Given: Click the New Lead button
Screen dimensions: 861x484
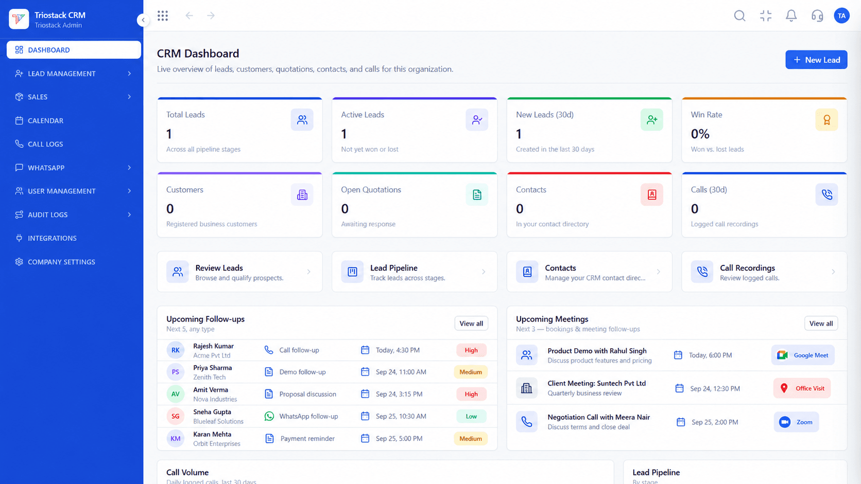Looking at the screenshot, I should coord(816,60).
